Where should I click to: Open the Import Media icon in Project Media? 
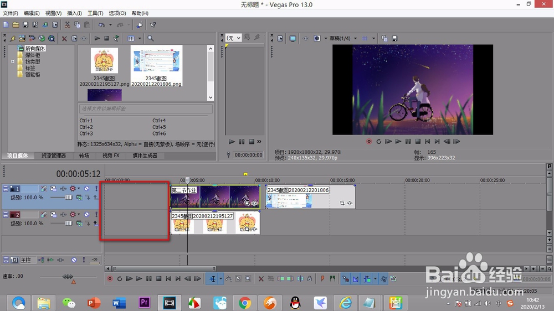[x=22, y=38]
